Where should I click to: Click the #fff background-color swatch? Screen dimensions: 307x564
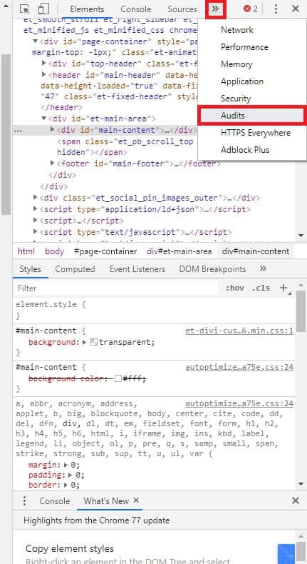[x=118, y=378]
